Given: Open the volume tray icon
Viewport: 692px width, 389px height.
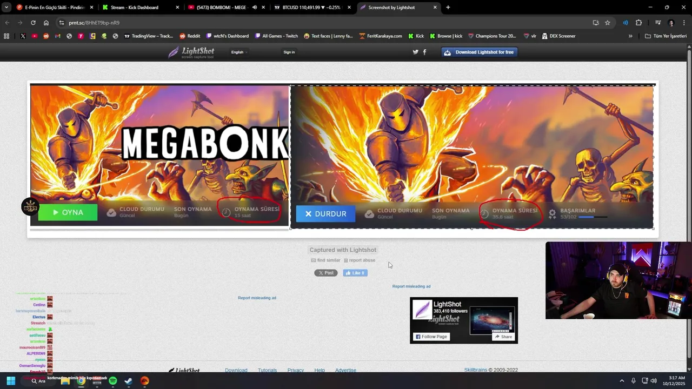Looking at the screenshot, I should (x=654, y=381).
